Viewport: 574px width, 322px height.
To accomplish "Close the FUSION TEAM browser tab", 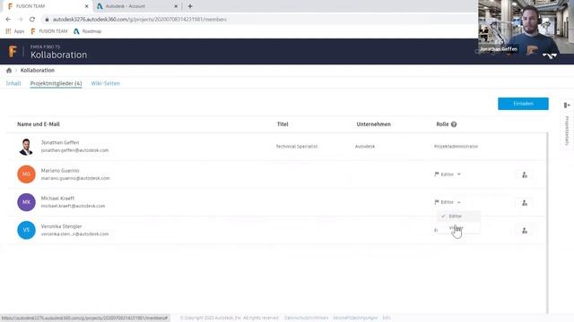I will [87, 6].
